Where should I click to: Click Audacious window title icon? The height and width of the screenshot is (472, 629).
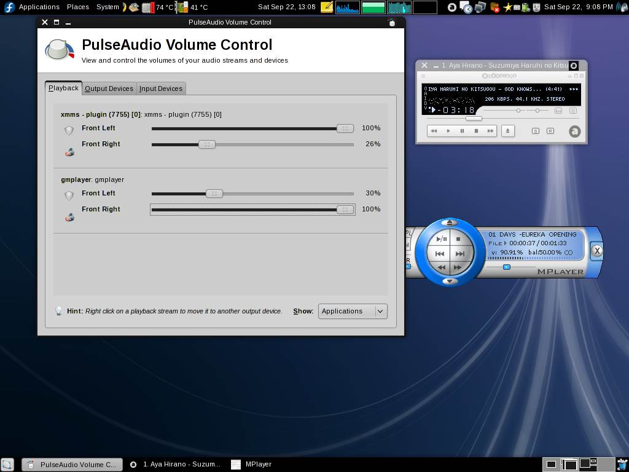pos(574,65)
